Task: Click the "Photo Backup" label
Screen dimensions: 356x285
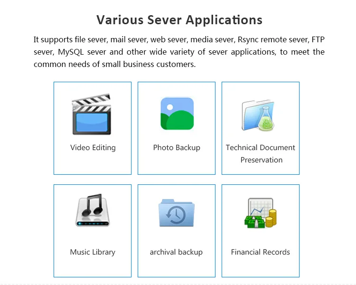Action: pyautogui.click(x=177, y=148)
